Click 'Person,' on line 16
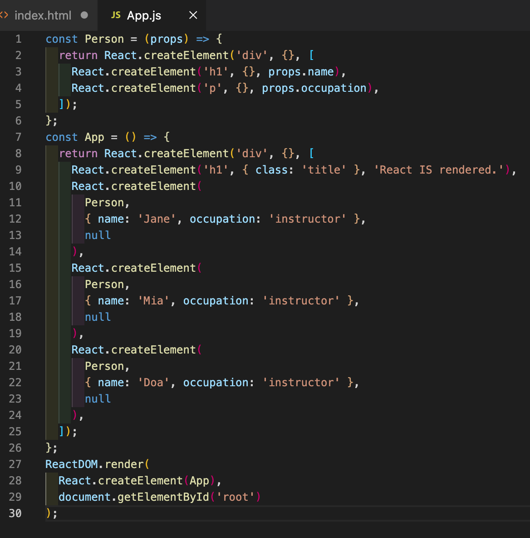 point(107,284)
